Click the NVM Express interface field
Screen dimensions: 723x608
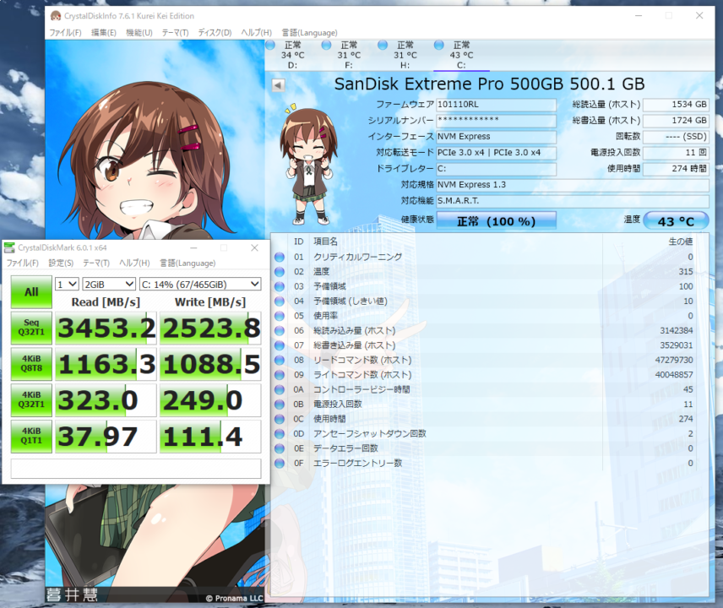pyautogui.click(x=496, y=137)
